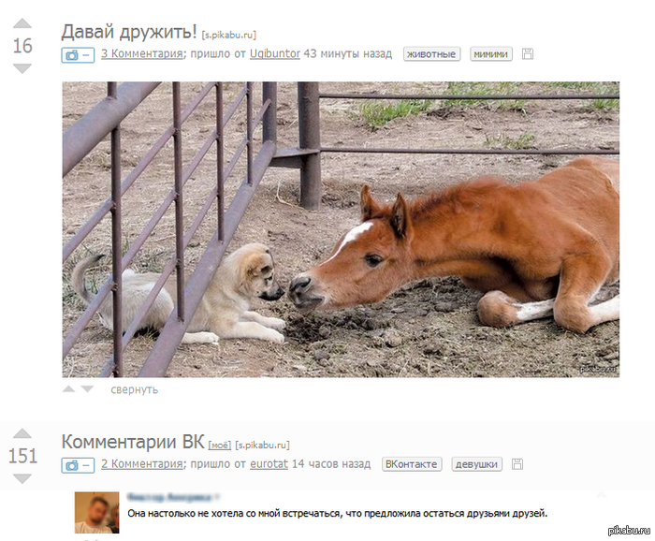Click small down arrow below the photo
The image size is (655, 541).
87,389
